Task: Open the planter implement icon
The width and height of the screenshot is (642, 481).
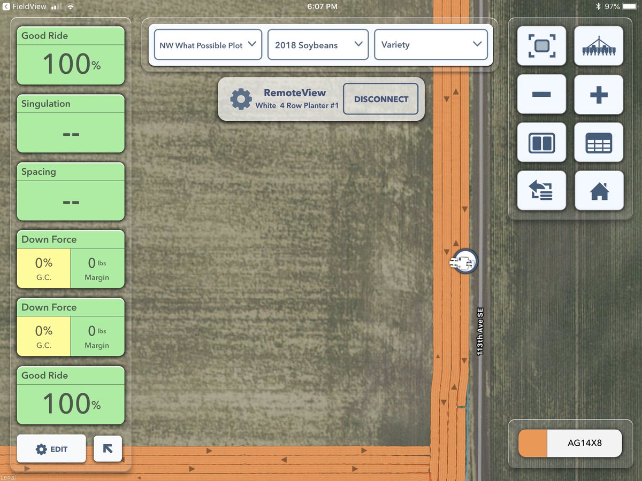Action: coord(599,46)
